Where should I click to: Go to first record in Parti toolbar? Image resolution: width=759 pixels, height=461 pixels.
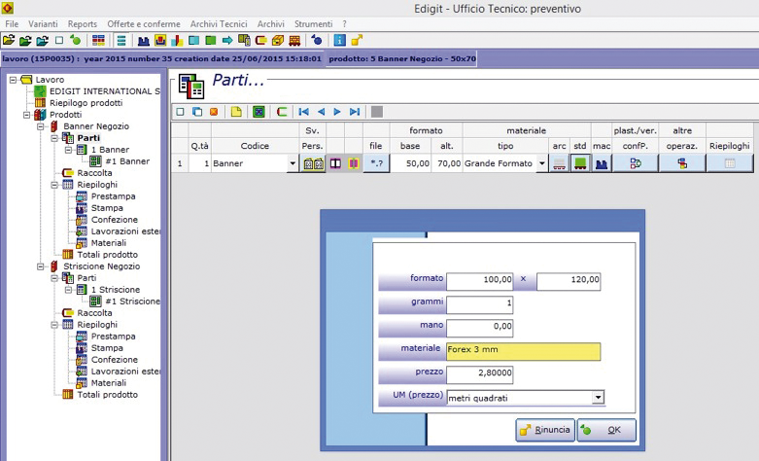[x=304, y=112]
